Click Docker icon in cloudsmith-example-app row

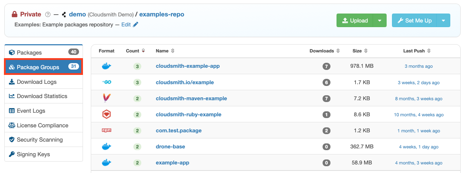click(107, 66)
